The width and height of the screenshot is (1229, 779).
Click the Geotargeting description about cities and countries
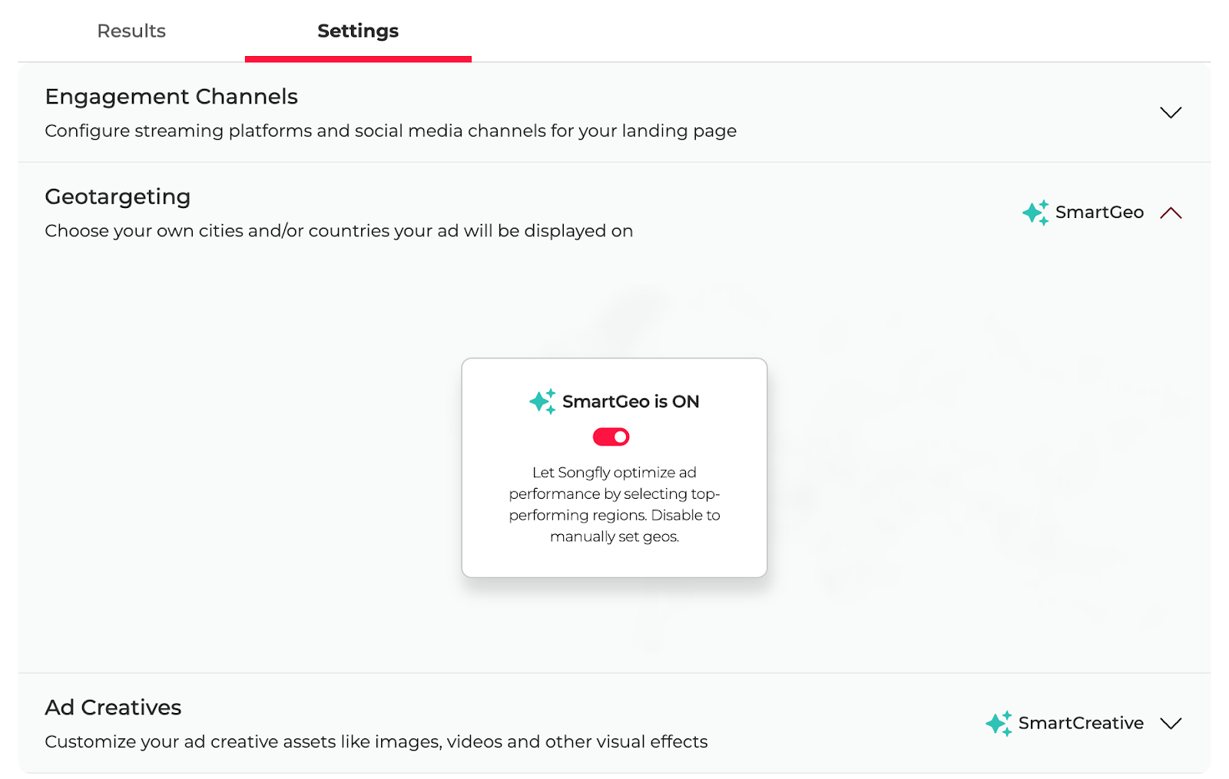click(x=339, y=231)
